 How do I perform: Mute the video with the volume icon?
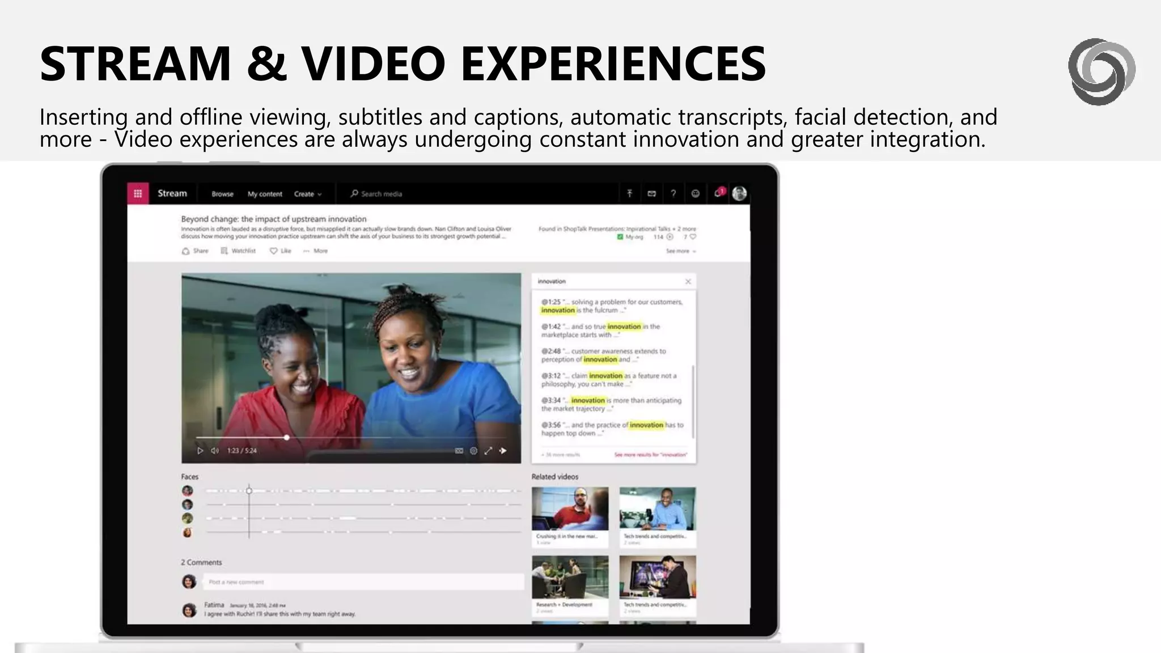(215, 451)
